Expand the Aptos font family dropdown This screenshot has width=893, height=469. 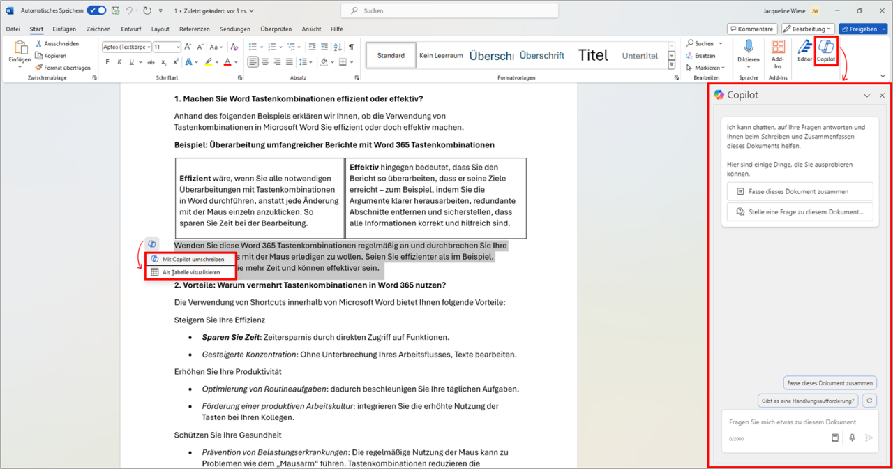click(x=150, y=46)
